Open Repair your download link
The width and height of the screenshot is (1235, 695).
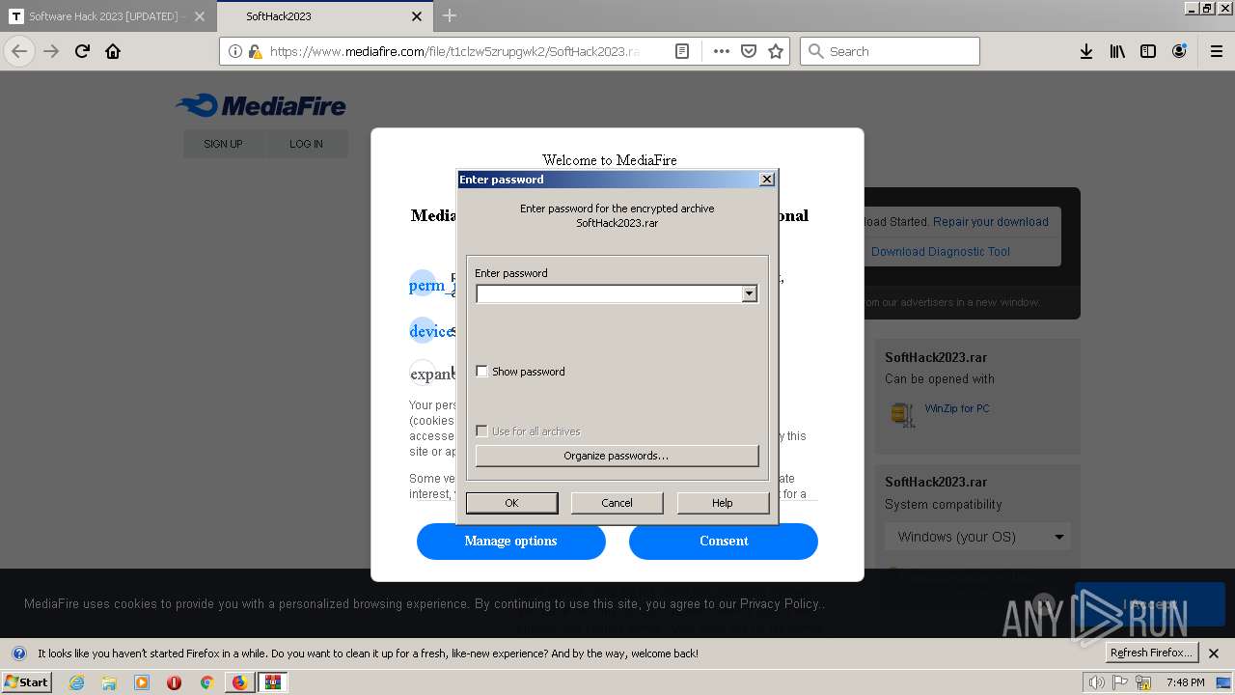pyautogui.click(x=990, y=222)
